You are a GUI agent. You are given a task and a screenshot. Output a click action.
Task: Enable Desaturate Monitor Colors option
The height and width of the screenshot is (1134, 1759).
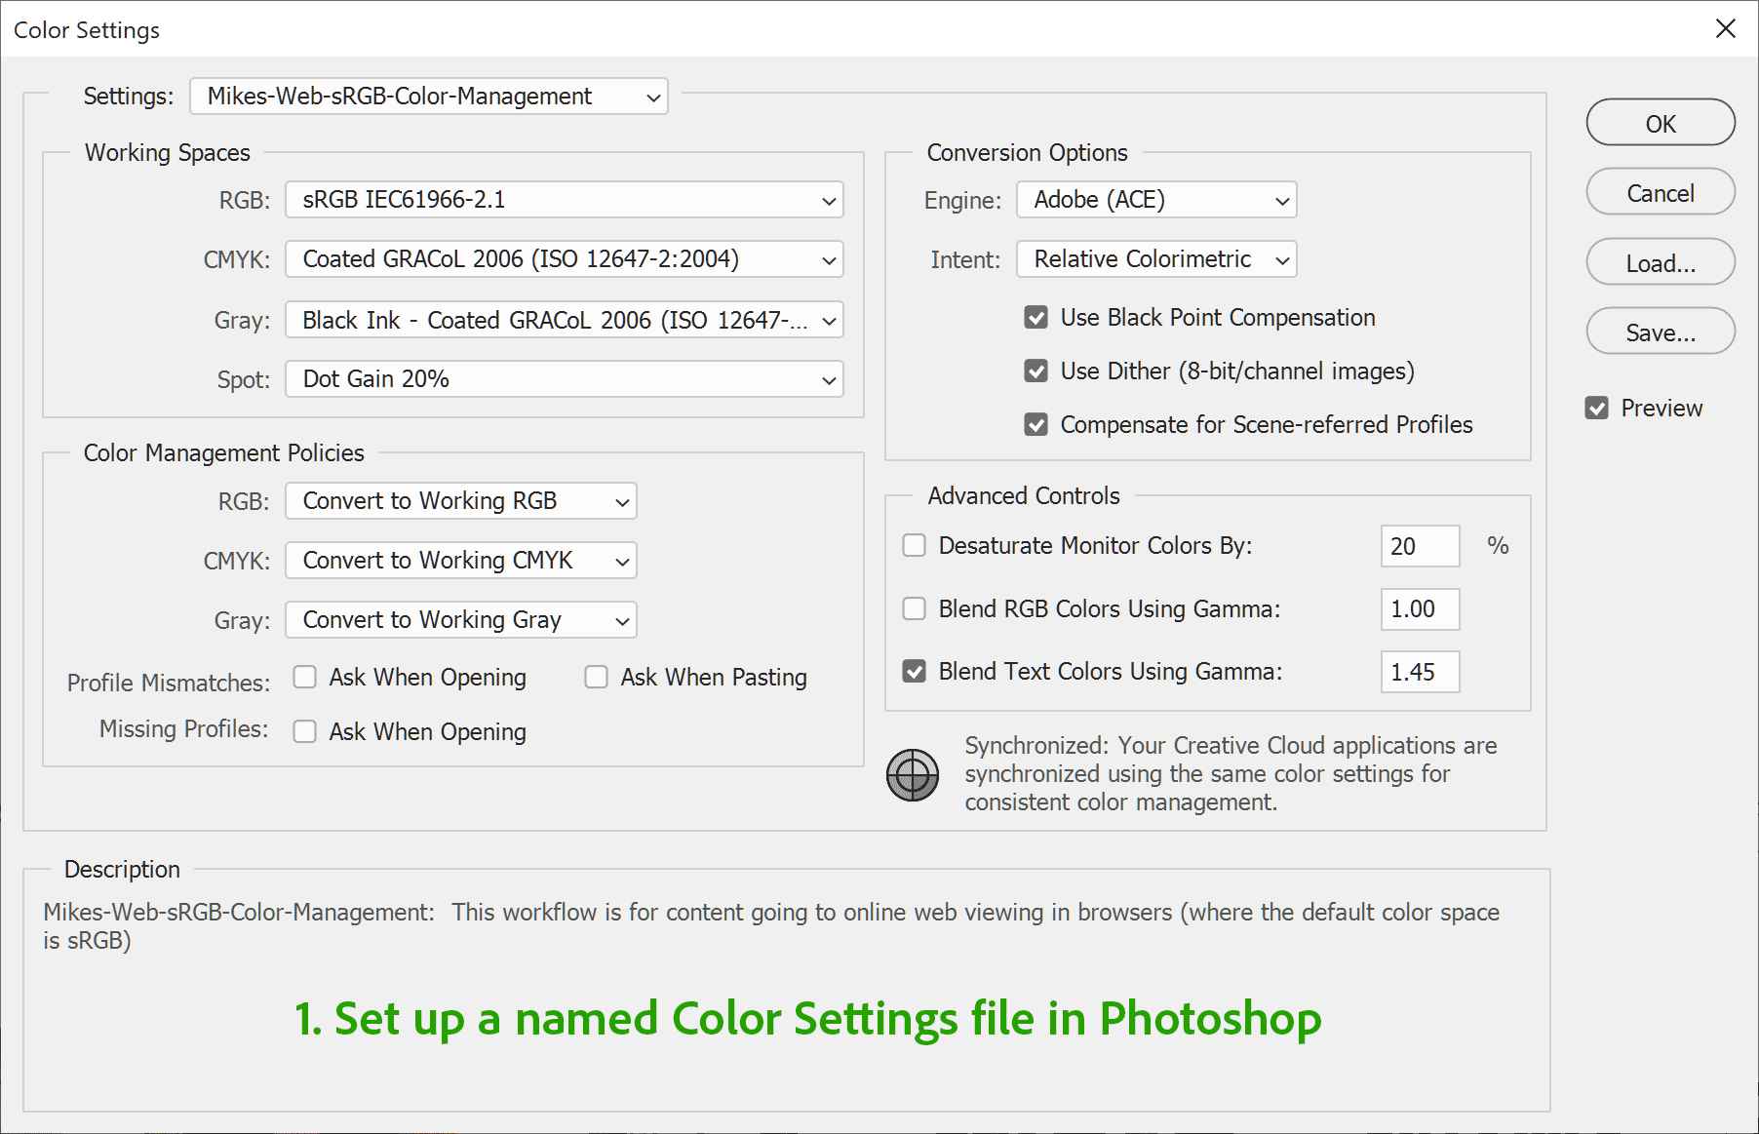pos(914,546)
